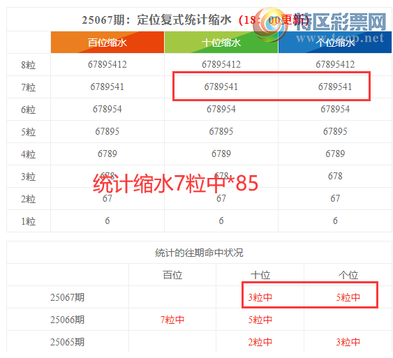Click highlighted 6789541 in the 个位缩水 column

point(335,87)
